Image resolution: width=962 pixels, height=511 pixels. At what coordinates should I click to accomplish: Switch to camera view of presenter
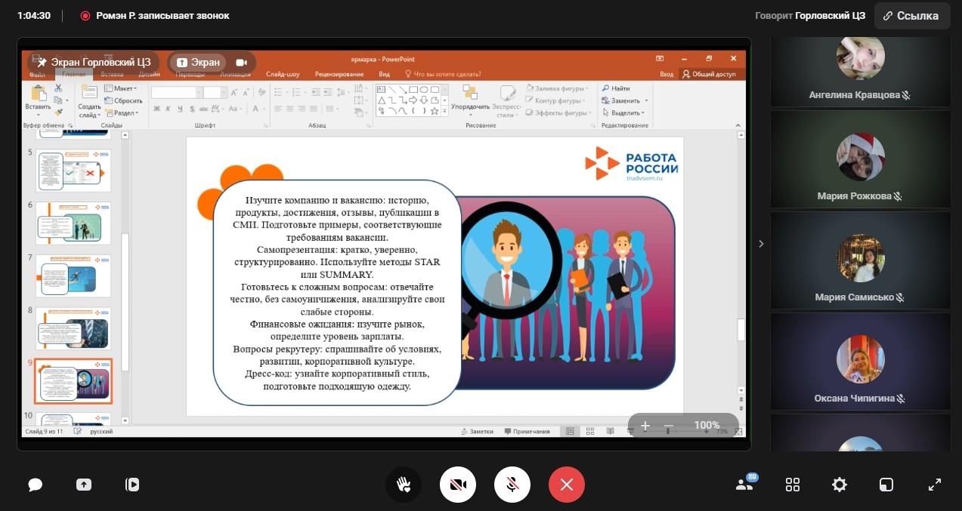[242, 63]
